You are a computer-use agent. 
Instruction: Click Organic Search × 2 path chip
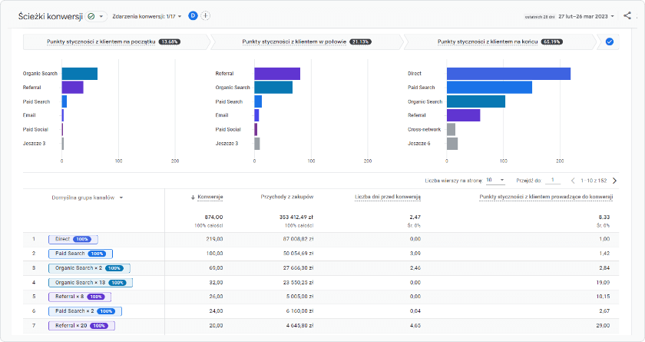click(89, 268)
